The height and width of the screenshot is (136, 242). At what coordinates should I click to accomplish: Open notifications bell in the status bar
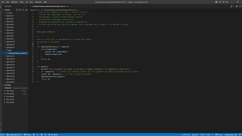[x=240, y=134]
